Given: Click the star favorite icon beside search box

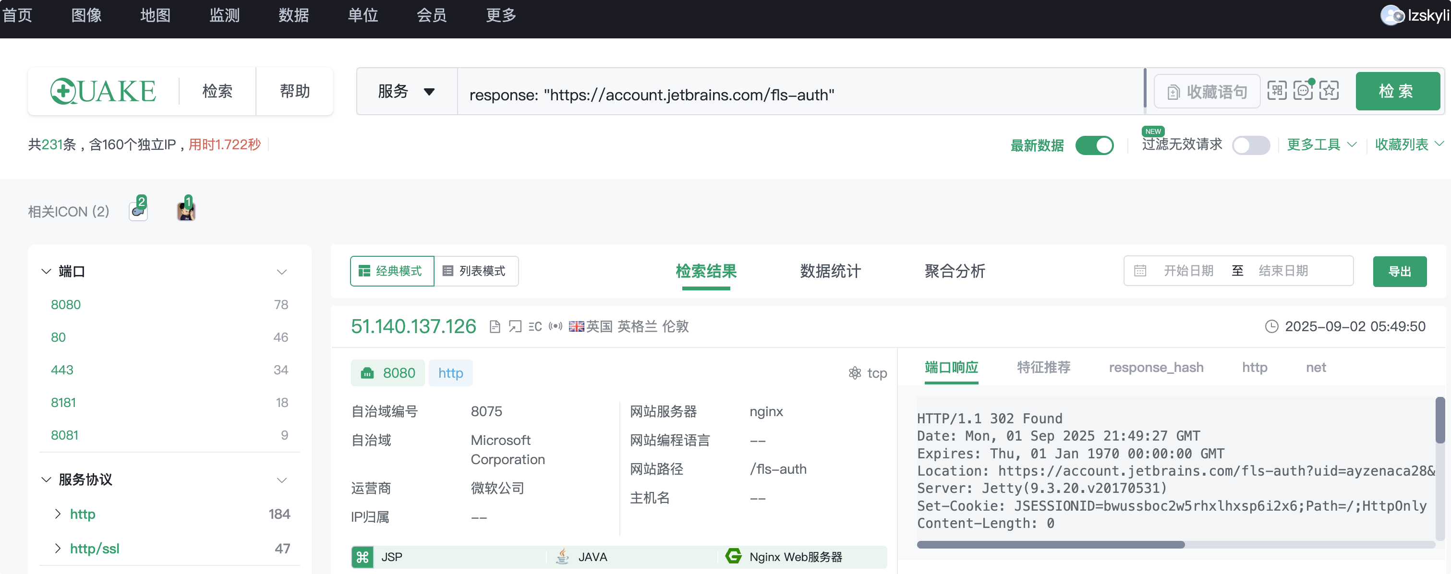Looking at the screenshot, I should click(1329, 91).
